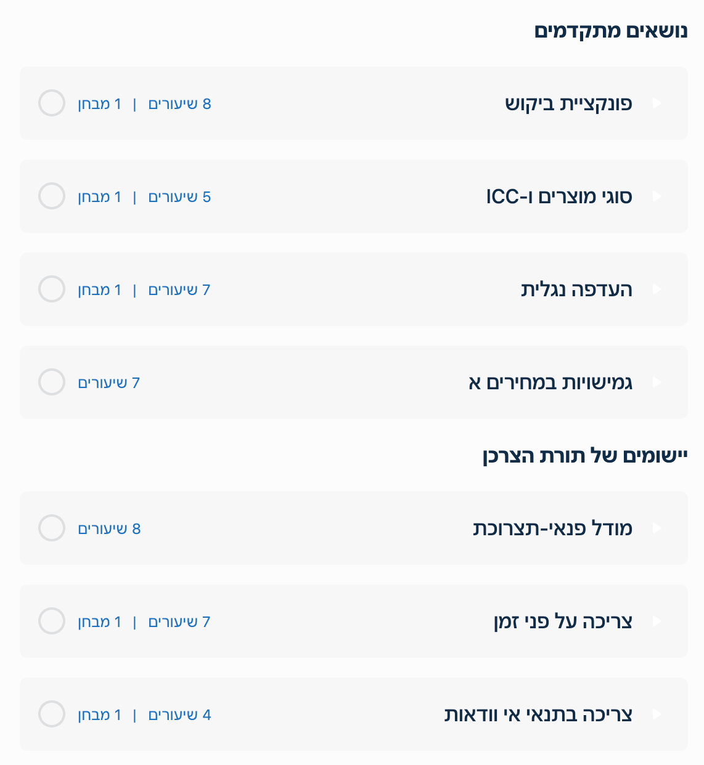Toggle completion circle for סוגי מוצרים ו-ICC

click(x=52, y=196)
